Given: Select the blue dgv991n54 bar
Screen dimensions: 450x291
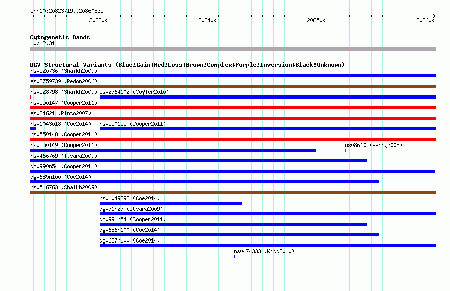Looking at the screenshot, I should (233, 224).
